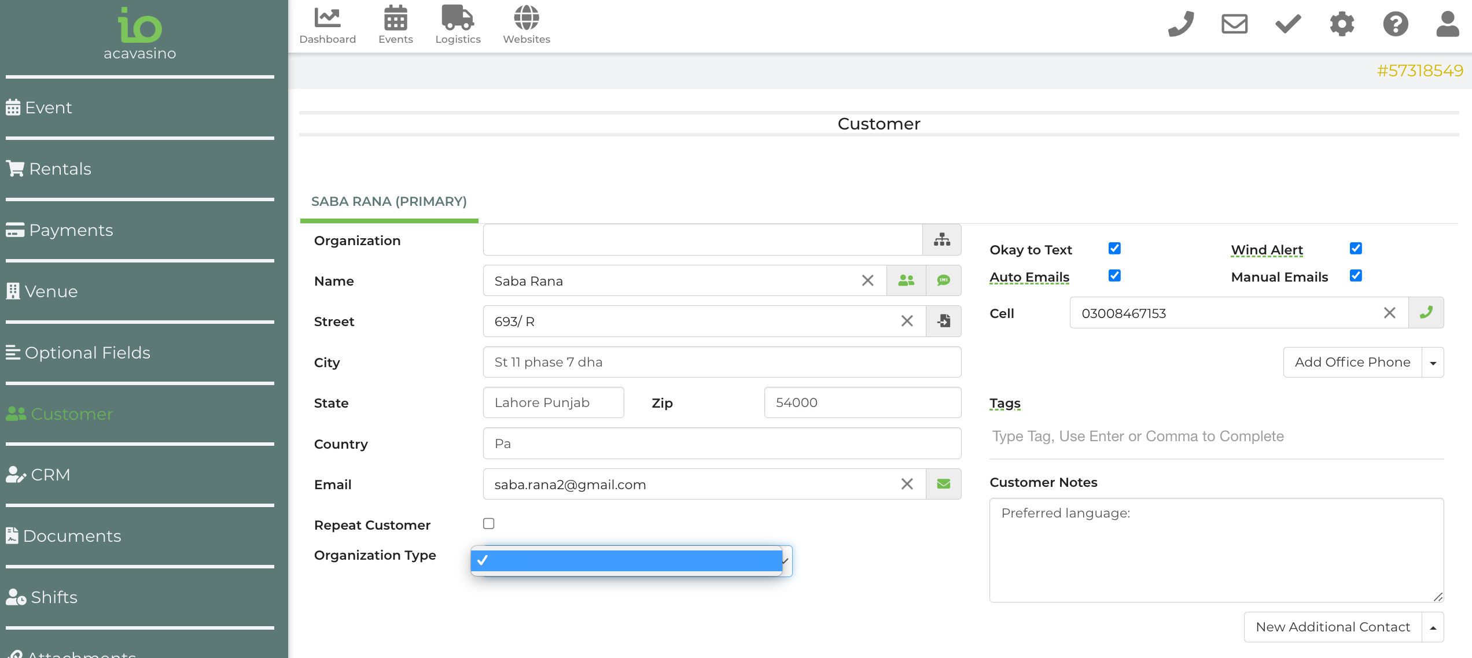1472x658 pixels.
Task: Open the help question mark icon
Action: click(1395, 24)
